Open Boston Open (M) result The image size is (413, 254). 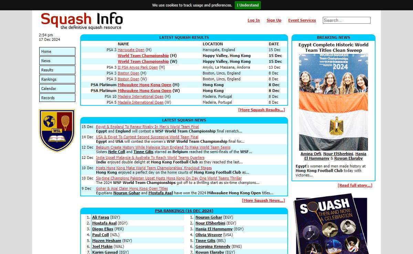point(128,73)
